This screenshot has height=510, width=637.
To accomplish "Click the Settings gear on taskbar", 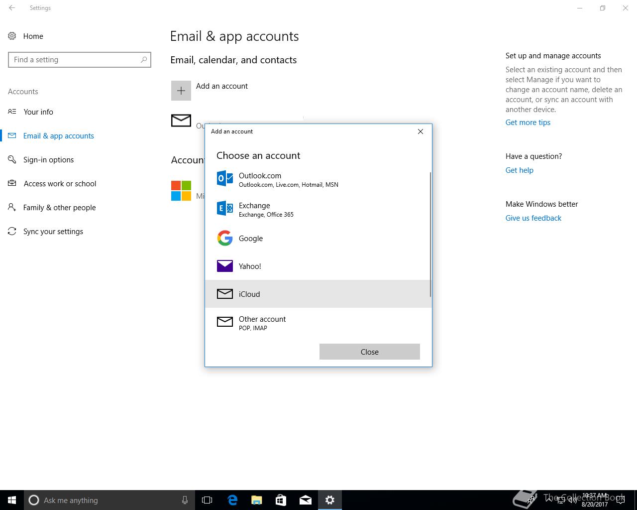I will (330, 500).
